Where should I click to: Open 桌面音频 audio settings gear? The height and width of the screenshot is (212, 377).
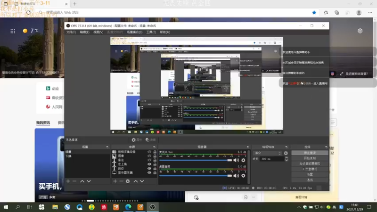pos(243,176)
